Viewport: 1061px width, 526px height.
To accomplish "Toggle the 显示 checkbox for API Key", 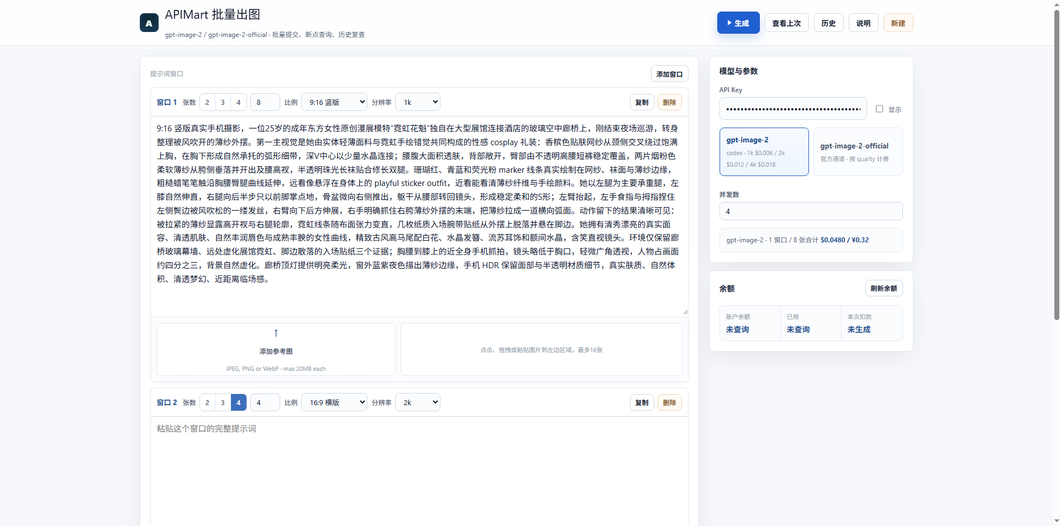I will pos(879,109).
